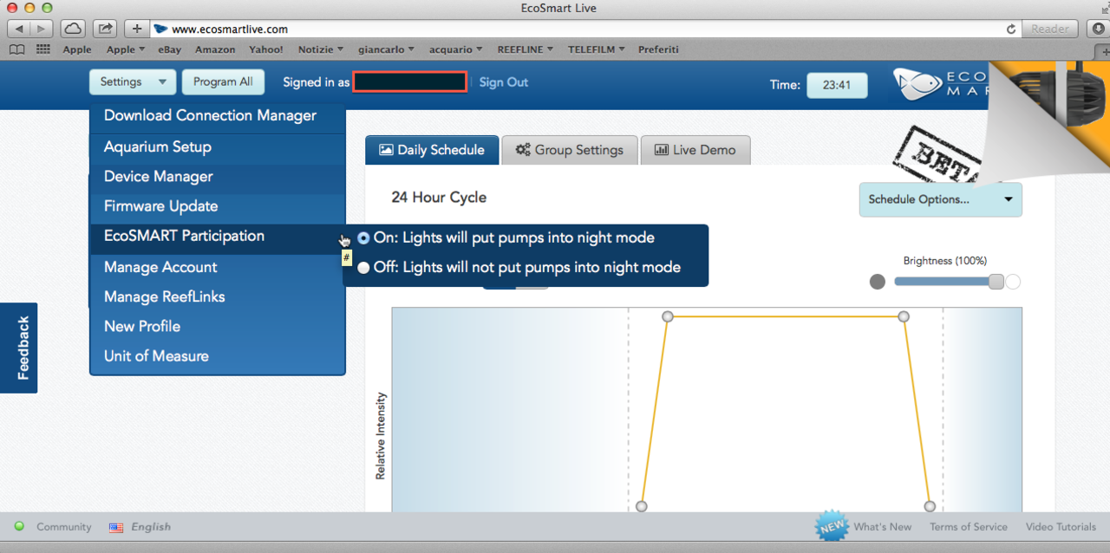This screenshot has height=553, width=1110.
Task: Select EcoSMART Participation menu entry
Action: (x=218, y=237)
